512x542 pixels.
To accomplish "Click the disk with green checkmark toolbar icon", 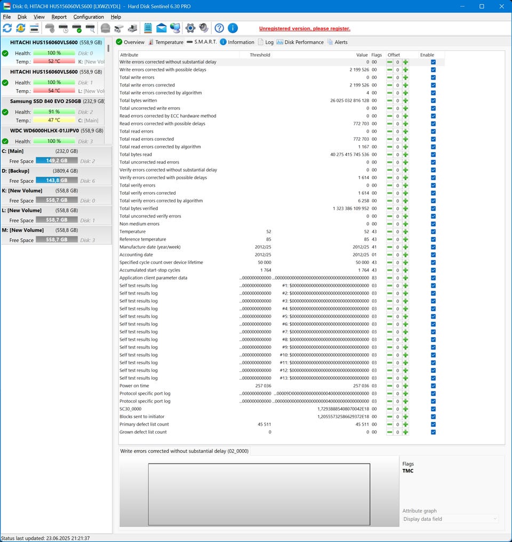I will point(77,28).
